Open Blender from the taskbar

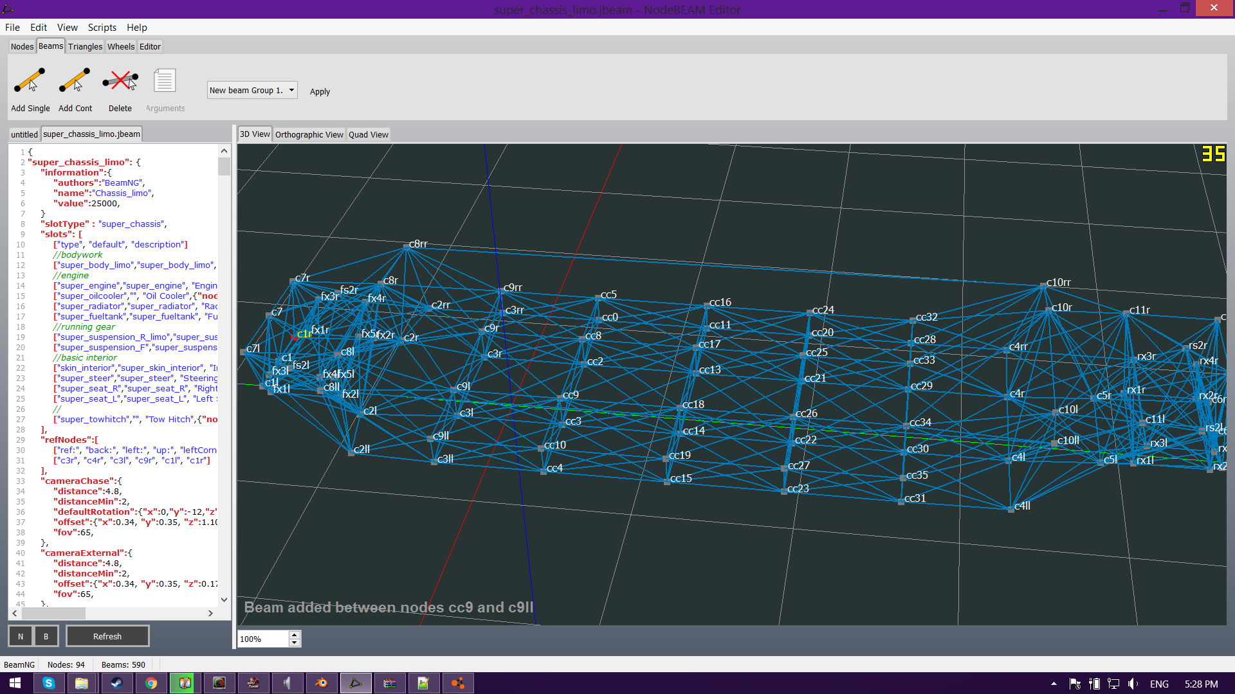[x=321, y=683]
